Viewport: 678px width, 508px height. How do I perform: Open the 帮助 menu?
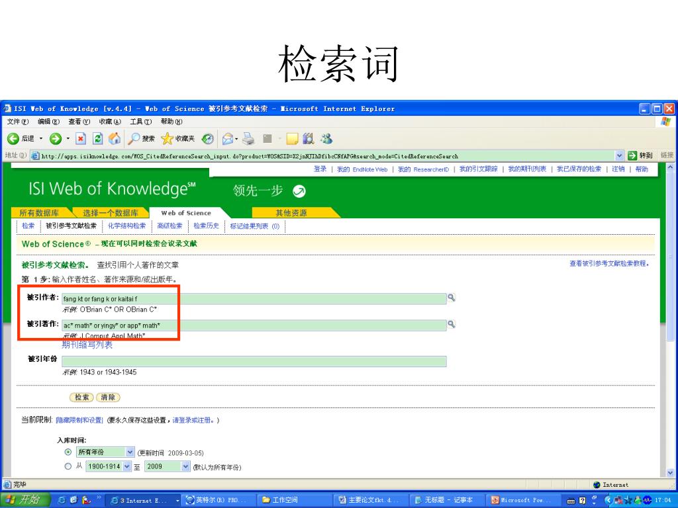(x=171, y=122)
